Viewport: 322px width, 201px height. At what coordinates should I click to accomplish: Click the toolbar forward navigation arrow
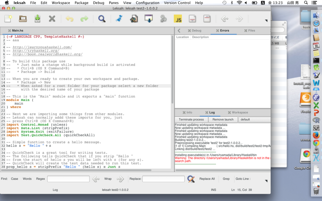(239, 19)
